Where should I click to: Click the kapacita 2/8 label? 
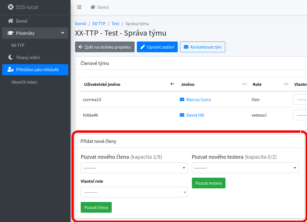point(146,157)
